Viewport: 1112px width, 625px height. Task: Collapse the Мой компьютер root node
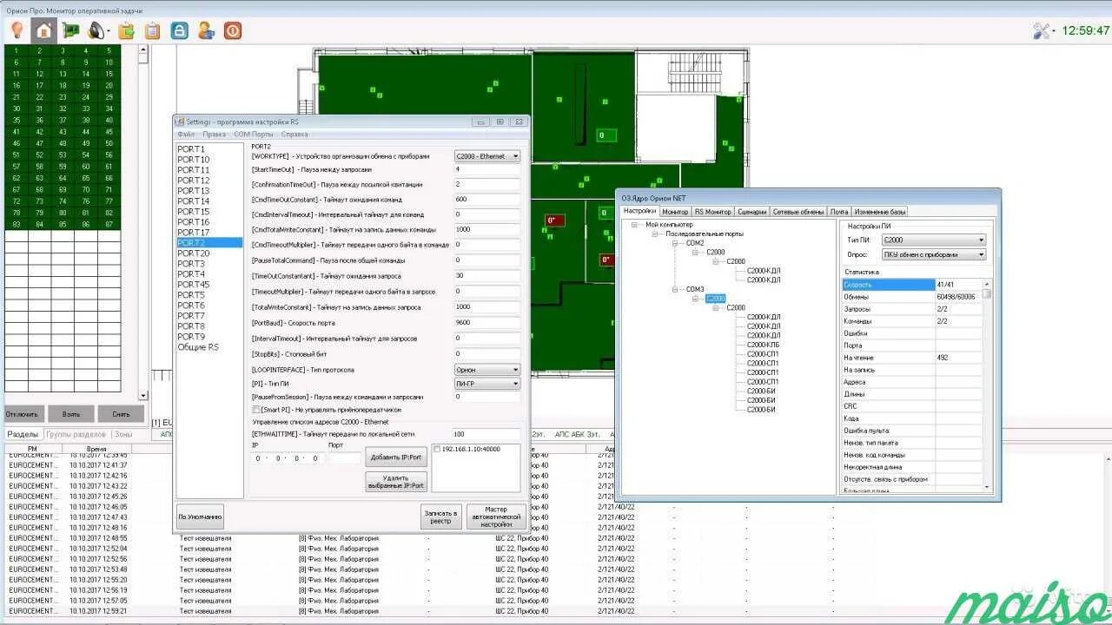coord(636,224)
